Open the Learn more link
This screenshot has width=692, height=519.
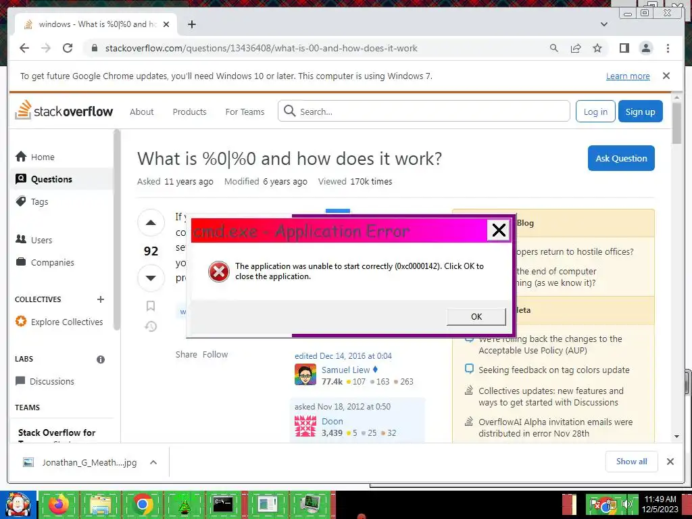[628, 76]
